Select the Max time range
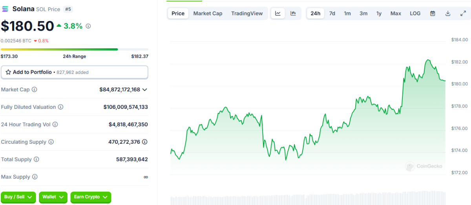This screenshot has height=205, width=471. (x=396, y=13)
